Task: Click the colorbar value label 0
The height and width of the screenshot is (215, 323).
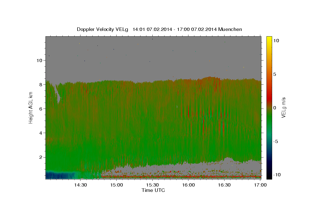Action: (x=275, y=108)
